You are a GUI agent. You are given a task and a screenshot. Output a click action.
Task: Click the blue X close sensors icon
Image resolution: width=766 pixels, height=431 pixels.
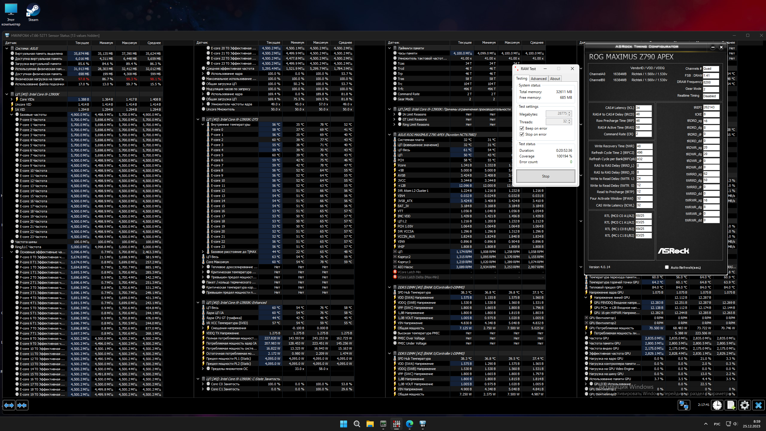point(758,405)
